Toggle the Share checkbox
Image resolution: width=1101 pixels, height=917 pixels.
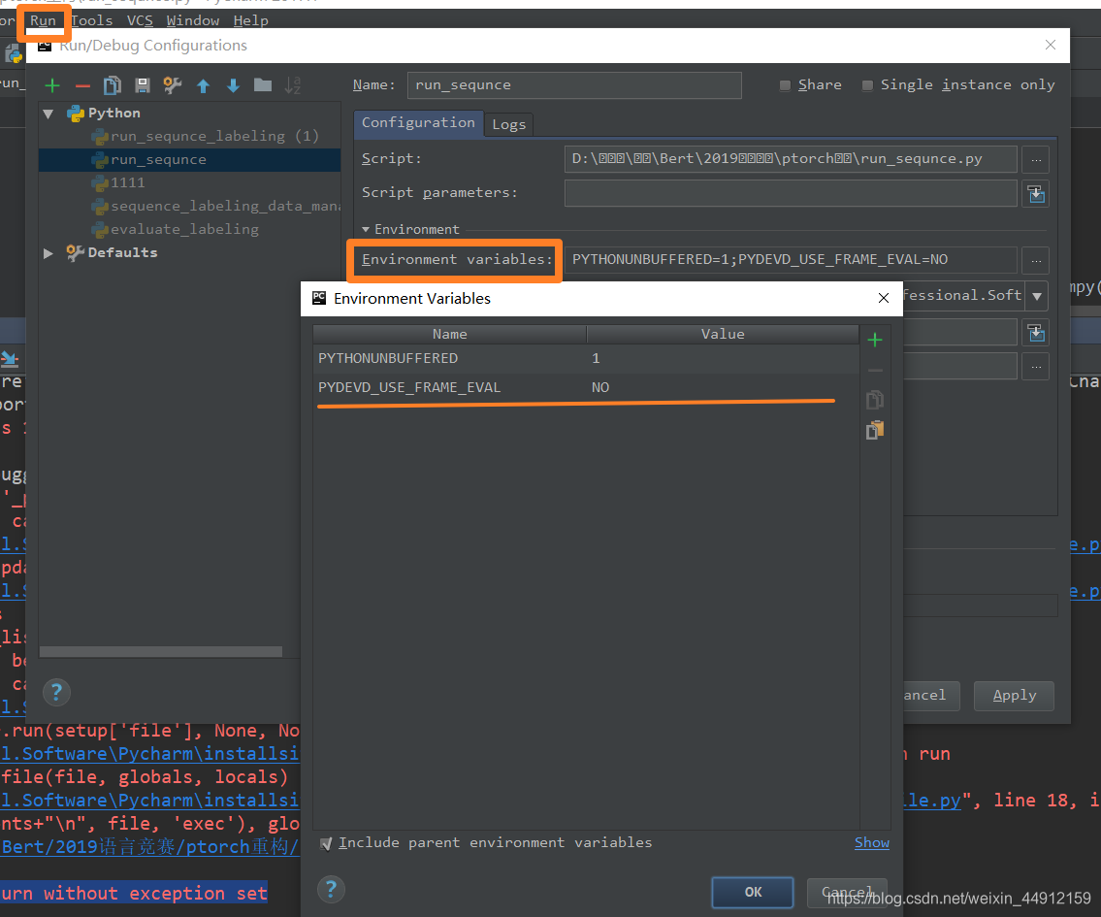tap(785, 85)
